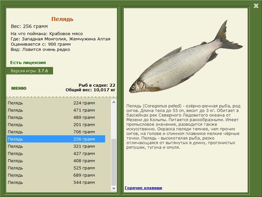Click the list scrollbar up arrow
This screenshot has width=262, height=197.
[114, 102]
